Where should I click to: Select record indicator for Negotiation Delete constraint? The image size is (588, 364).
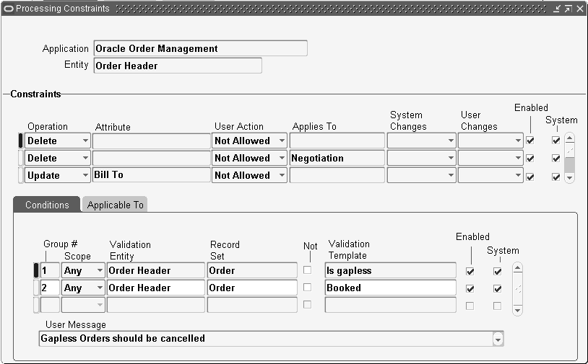click(x=21, y=158)
